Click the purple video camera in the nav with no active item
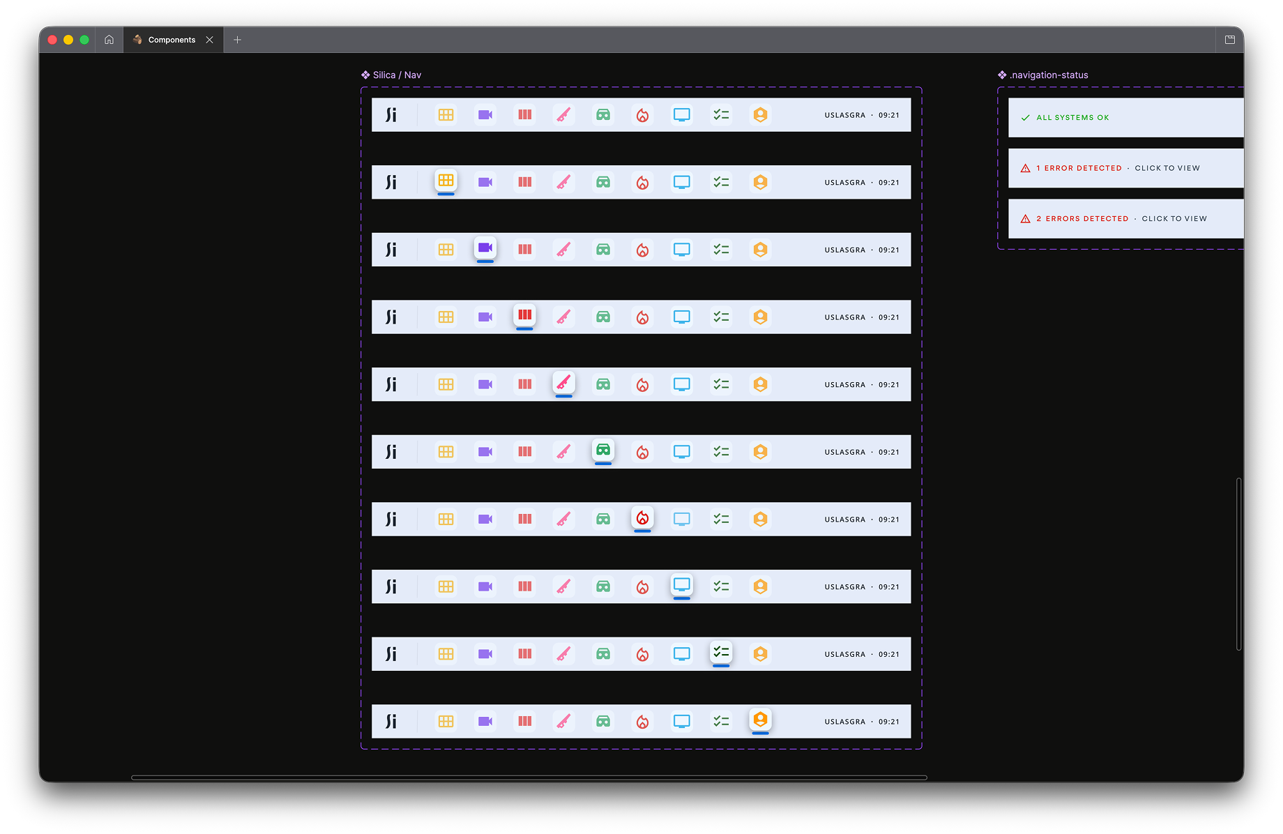 pos(485,115)
